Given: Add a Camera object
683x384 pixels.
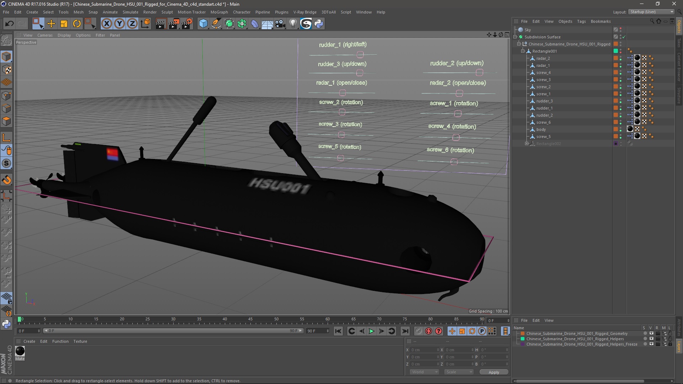Looking at the screenshot, I should [x=280, y=24].
